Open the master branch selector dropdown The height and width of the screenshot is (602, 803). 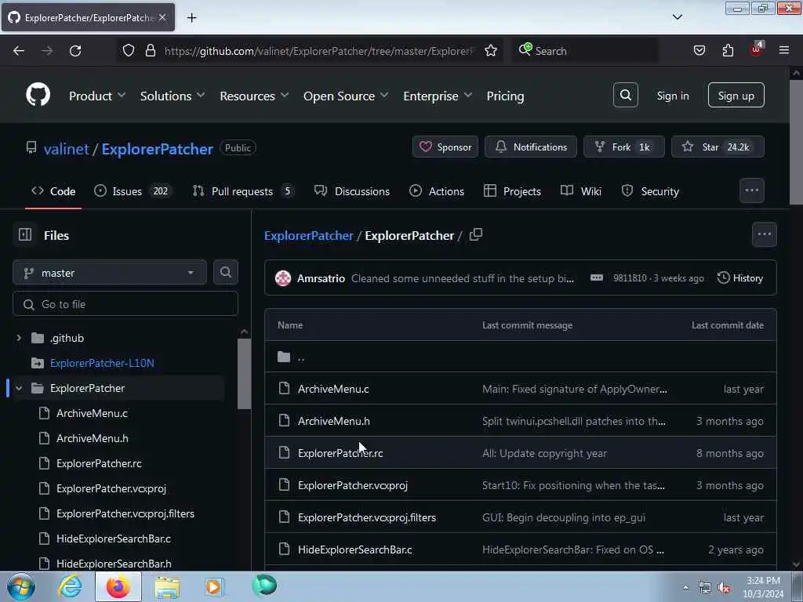(110, 273)
